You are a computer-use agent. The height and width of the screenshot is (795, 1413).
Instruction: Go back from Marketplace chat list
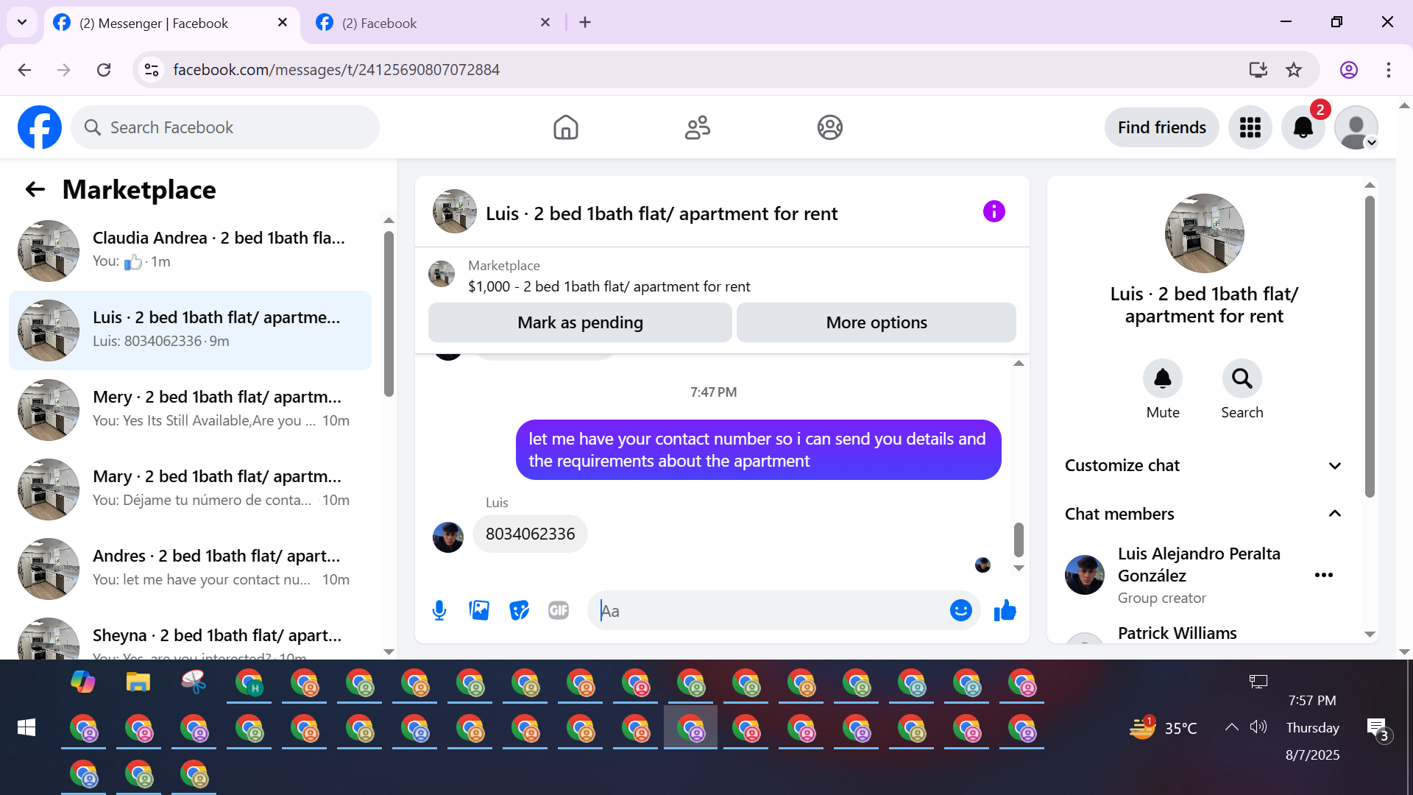[x=35, y=190]
